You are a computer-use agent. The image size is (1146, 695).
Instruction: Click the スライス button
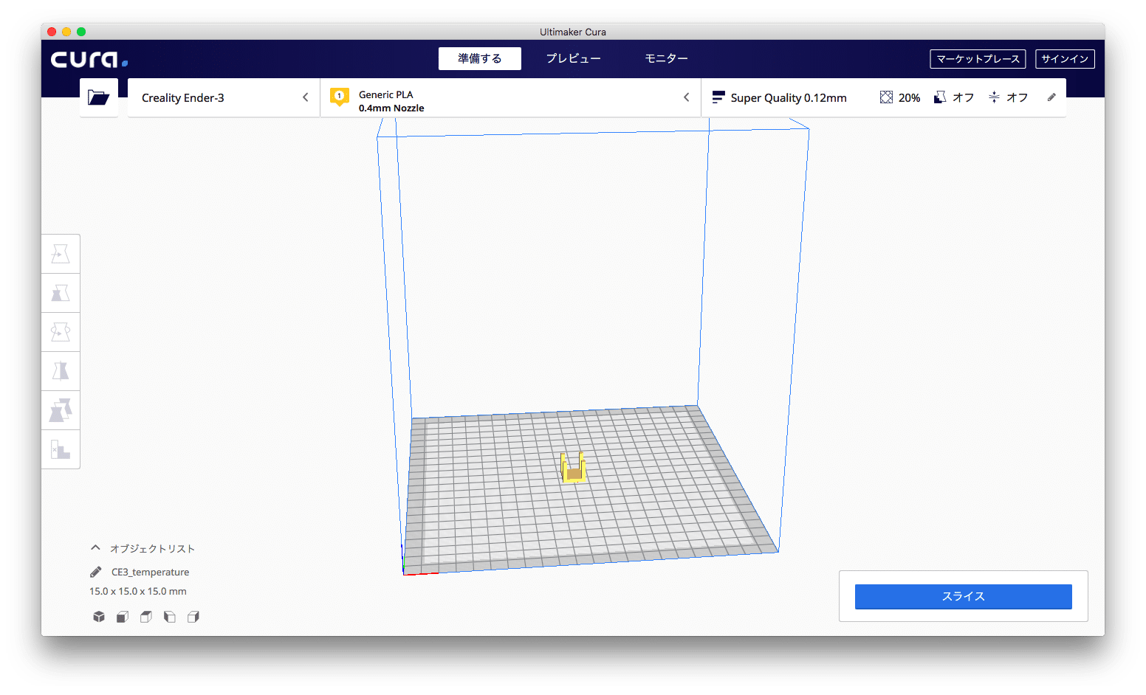pyautogui.click(x=963, y=597)
